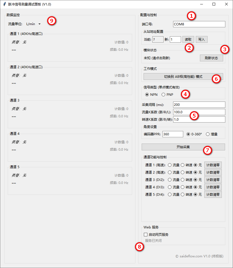Switch to AB相(高性能) mode
233x268 pixels.
[x=183, y=76]
